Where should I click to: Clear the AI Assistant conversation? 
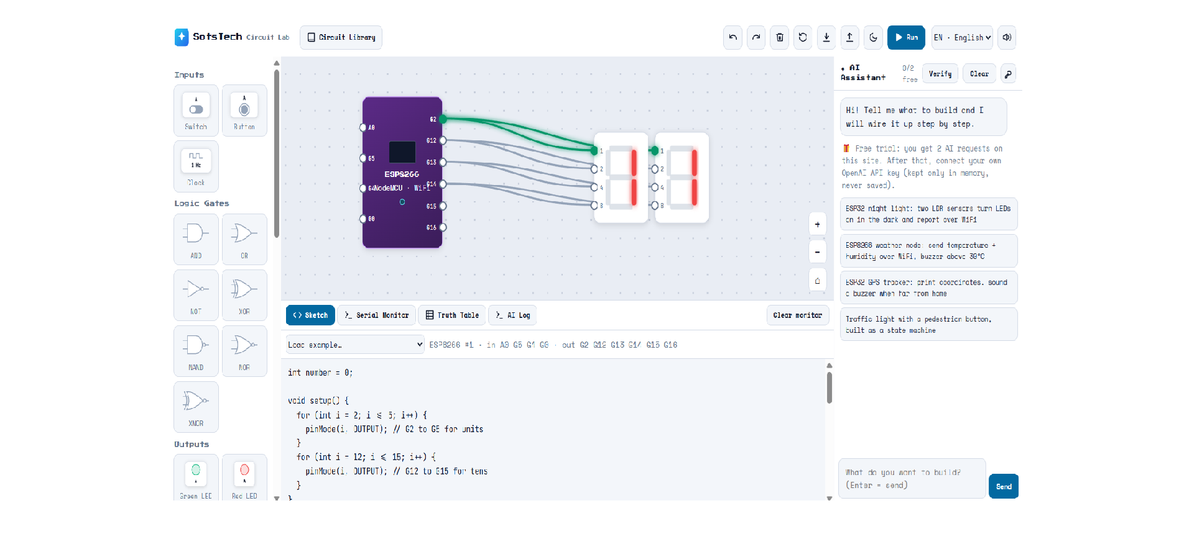click(979, 74)
